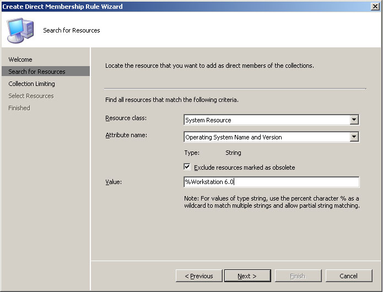383x292 pixels.
Task: Click the disabled Finish button
Action: pyautogui.click(x=298, y=276)
